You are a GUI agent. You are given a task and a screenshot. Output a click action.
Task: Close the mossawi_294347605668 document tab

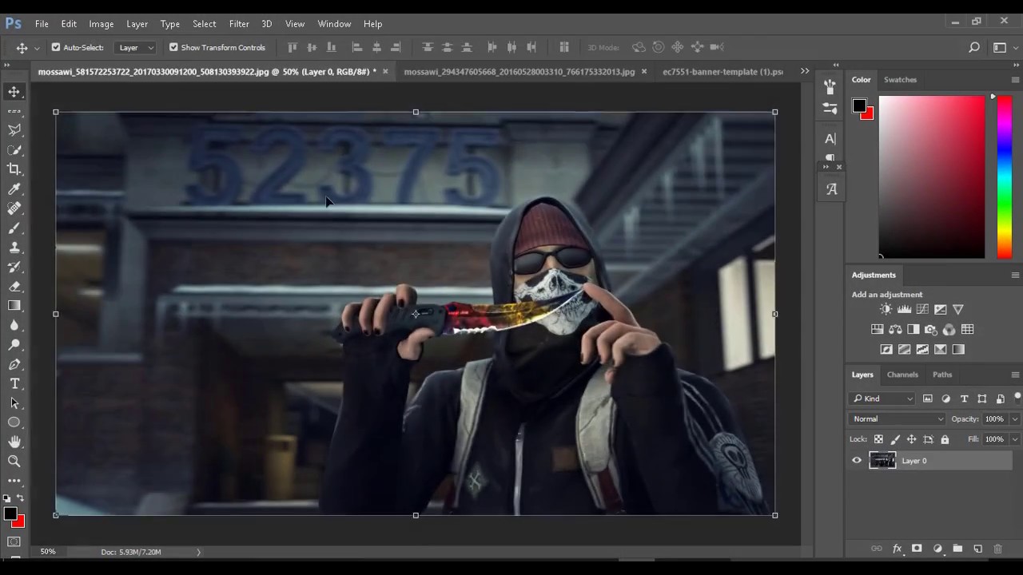coord(644,71)
